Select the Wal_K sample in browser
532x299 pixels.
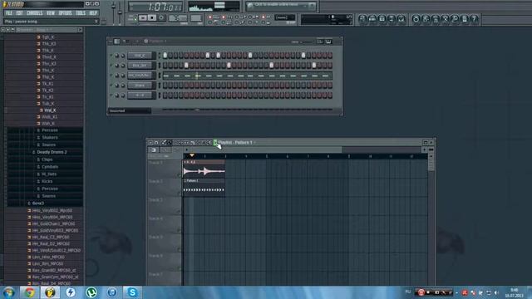[50, 110]
